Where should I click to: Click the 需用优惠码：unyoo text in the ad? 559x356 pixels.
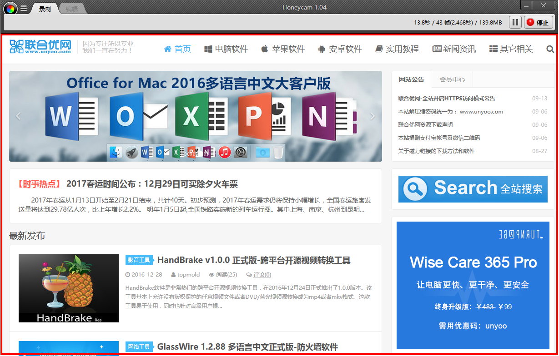[x=473, y=326]
